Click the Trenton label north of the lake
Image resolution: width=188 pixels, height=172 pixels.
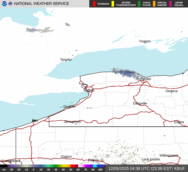coord(145,41)
